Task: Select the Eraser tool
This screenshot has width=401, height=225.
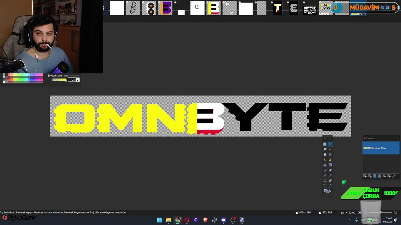Action: pyautogui.click(x=330, y=170)
